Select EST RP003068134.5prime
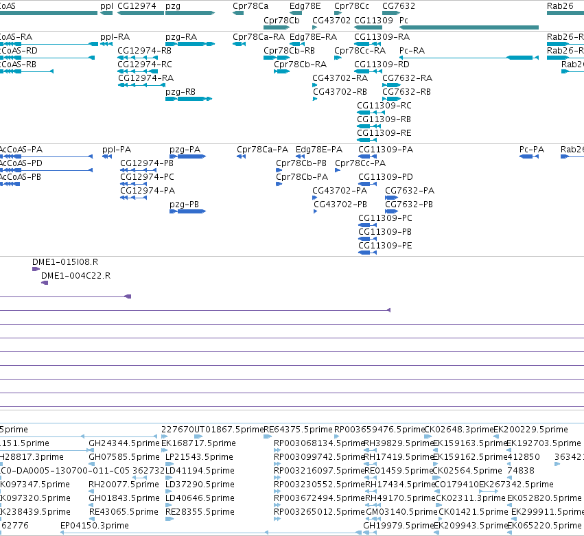584x536 pixels. 319,443
